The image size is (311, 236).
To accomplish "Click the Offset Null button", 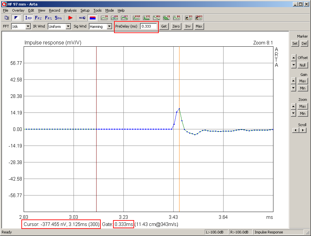I will point(303,65).
